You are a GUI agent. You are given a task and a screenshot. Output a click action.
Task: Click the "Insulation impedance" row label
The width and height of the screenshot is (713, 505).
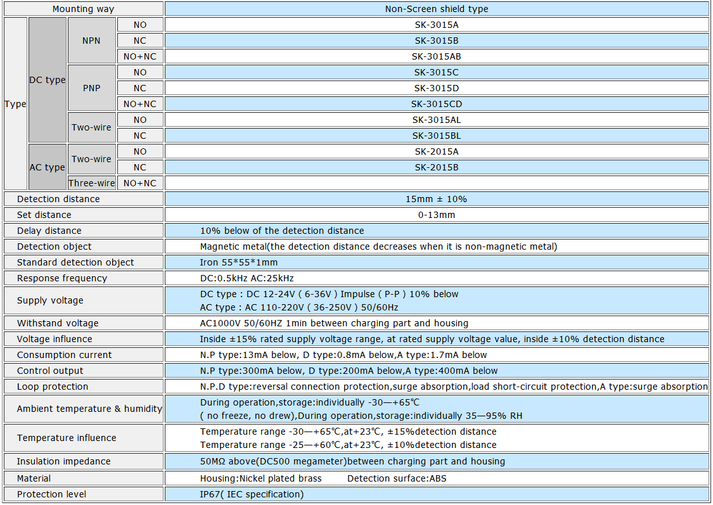pos(63,461)
